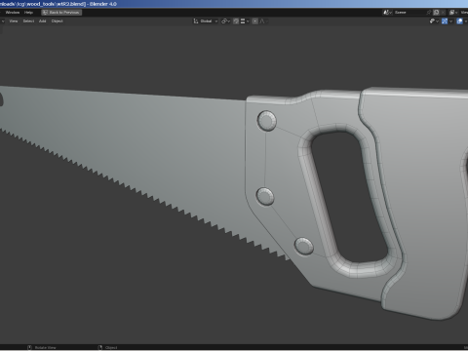Open the editor type dropdown arrow
This screenshot has width=468, height=351.
3,21
